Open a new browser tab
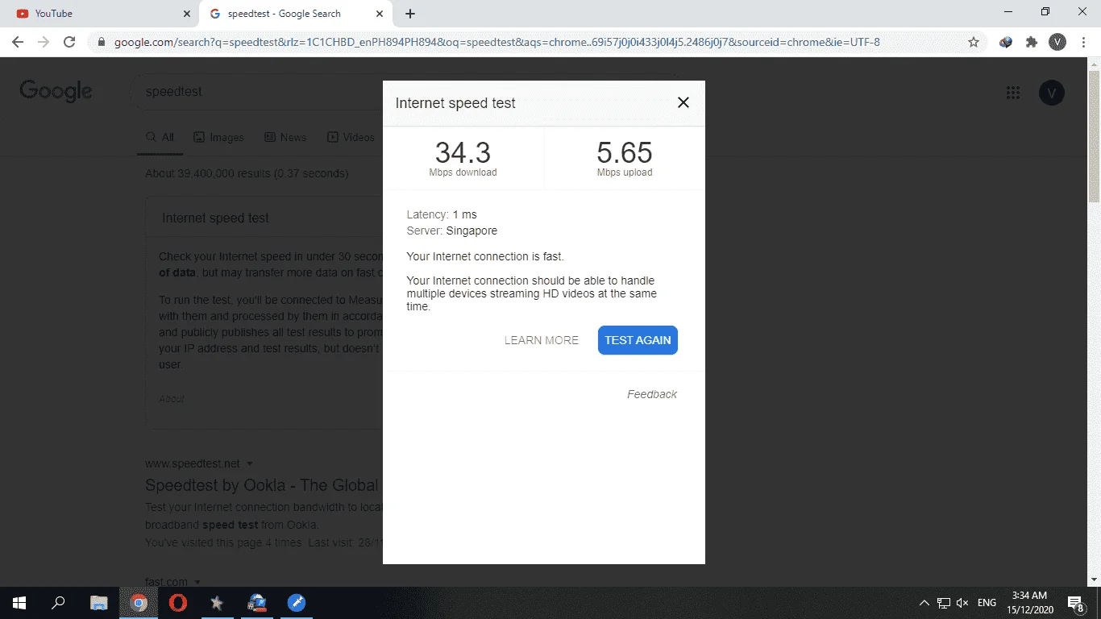The height and width of the screenshot is (619, 1101). point(410,14)
